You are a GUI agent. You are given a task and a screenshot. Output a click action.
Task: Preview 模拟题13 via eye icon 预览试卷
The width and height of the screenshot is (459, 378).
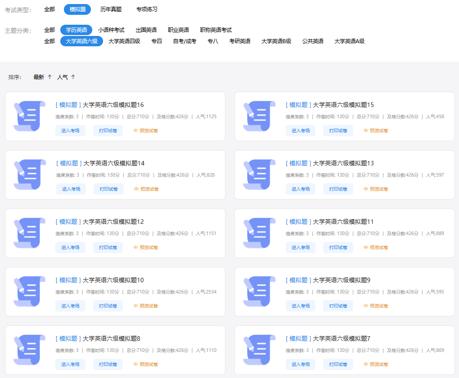(x=375, y=189)
